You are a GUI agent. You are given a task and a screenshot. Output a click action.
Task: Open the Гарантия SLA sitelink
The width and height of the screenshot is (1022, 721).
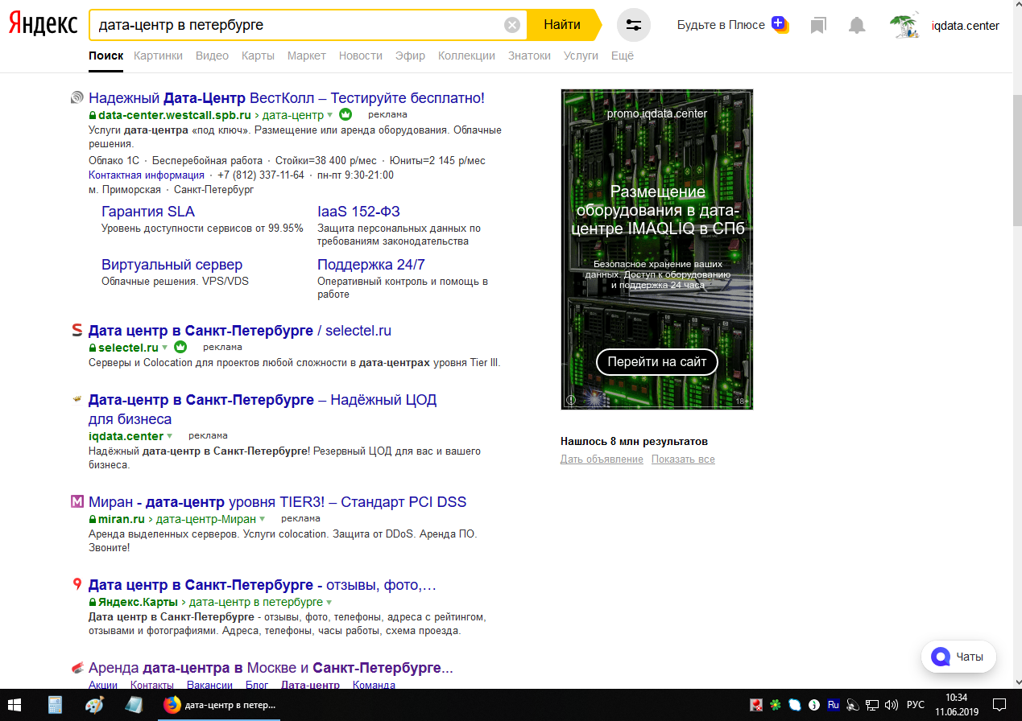148,212
